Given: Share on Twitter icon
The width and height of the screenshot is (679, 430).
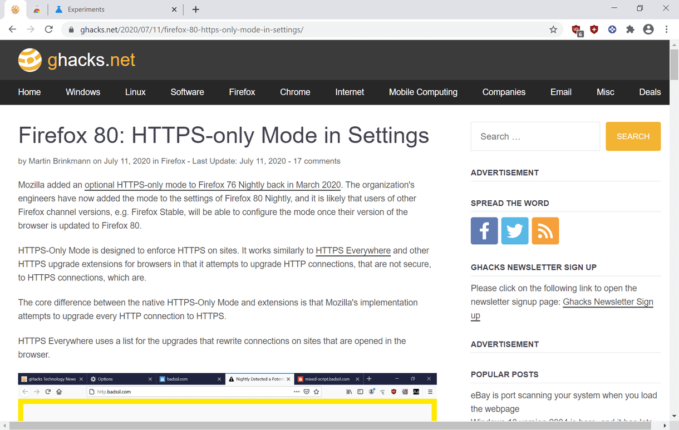Looking at the screenshot, I should 515,231.
